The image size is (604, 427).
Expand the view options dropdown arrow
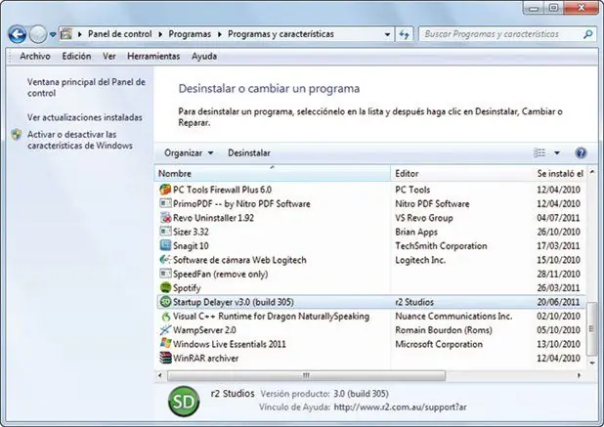point(557,152)
